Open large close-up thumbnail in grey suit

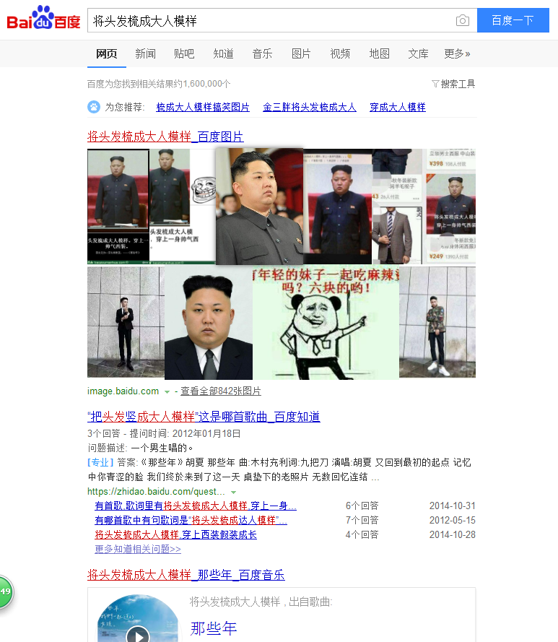pyautogui.click(x=260, y=207)
